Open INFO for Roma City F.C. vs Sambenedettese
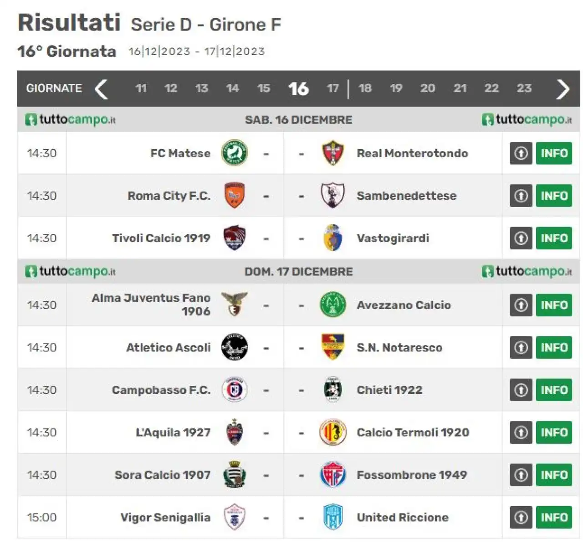 tap(554, 196)
